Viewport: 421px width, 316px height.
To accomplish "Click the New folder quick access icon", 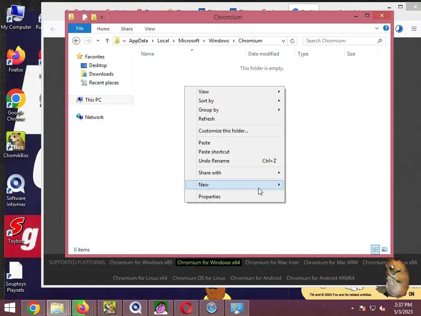I will (94, 17).
